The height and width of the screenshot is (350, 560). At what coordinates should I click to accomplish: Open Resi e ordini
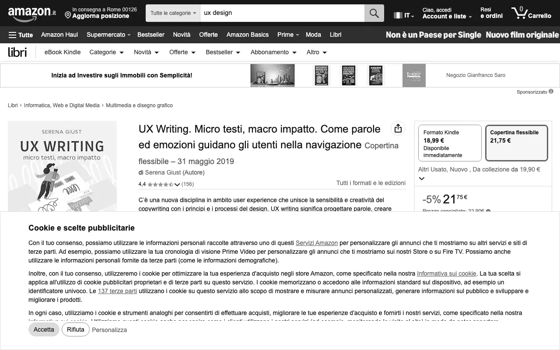491,13
